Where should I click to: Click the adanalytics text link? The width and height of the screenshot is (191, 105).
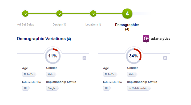coord(160,39)
